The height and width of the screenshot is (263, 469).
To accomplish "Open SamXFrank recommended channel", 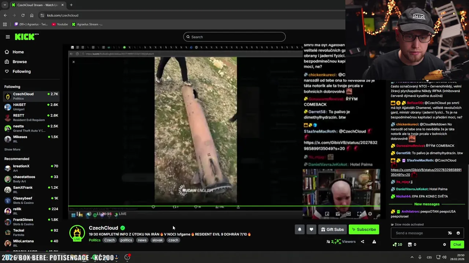I will point(31,190).
